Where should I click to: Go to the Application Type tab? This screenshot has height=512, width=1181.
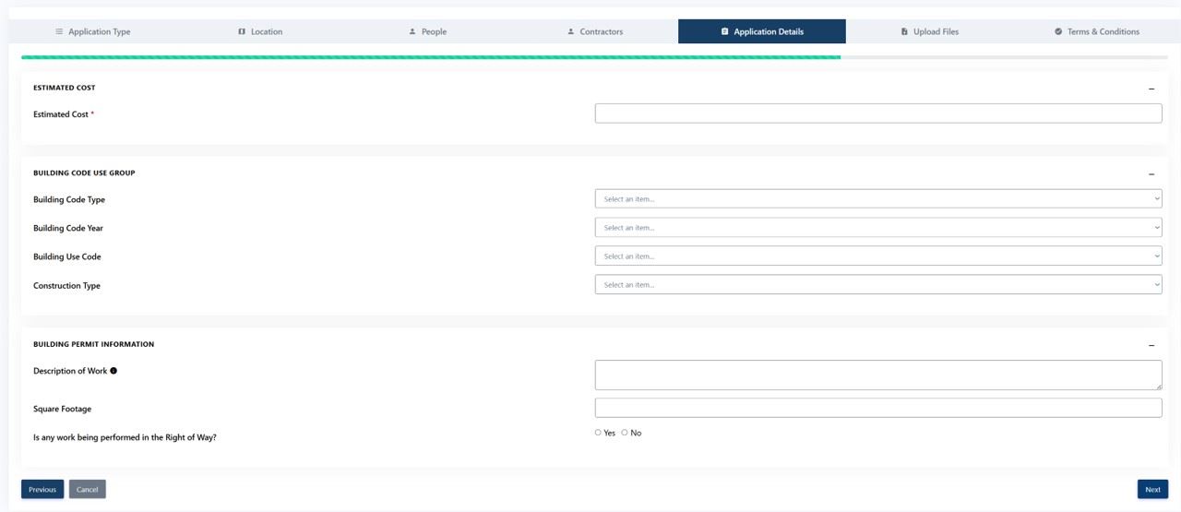click(x=93, y=31)
